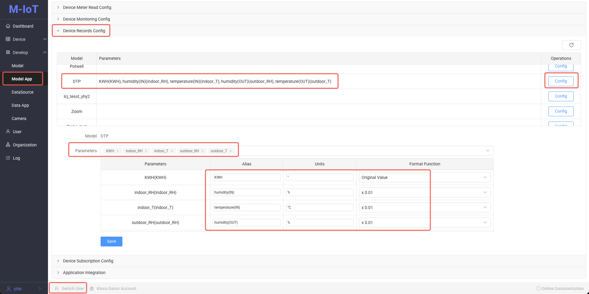Remove the outdoor_T parameter tag

pyautogui.click(x=231, y=151)
